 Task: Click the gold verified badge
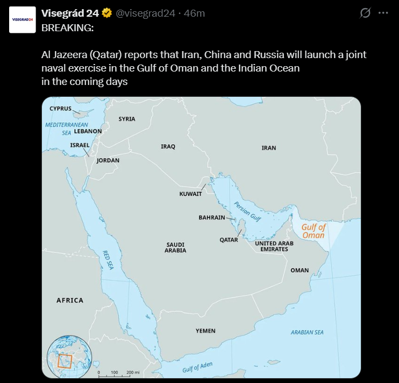point(108,13)
